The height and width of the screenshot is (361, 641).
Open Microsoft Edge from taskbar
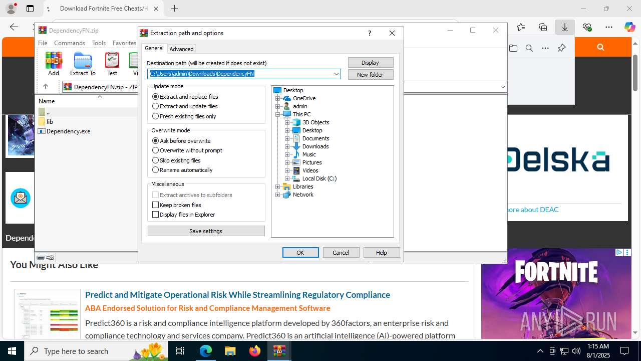click(x=206, y=351)
